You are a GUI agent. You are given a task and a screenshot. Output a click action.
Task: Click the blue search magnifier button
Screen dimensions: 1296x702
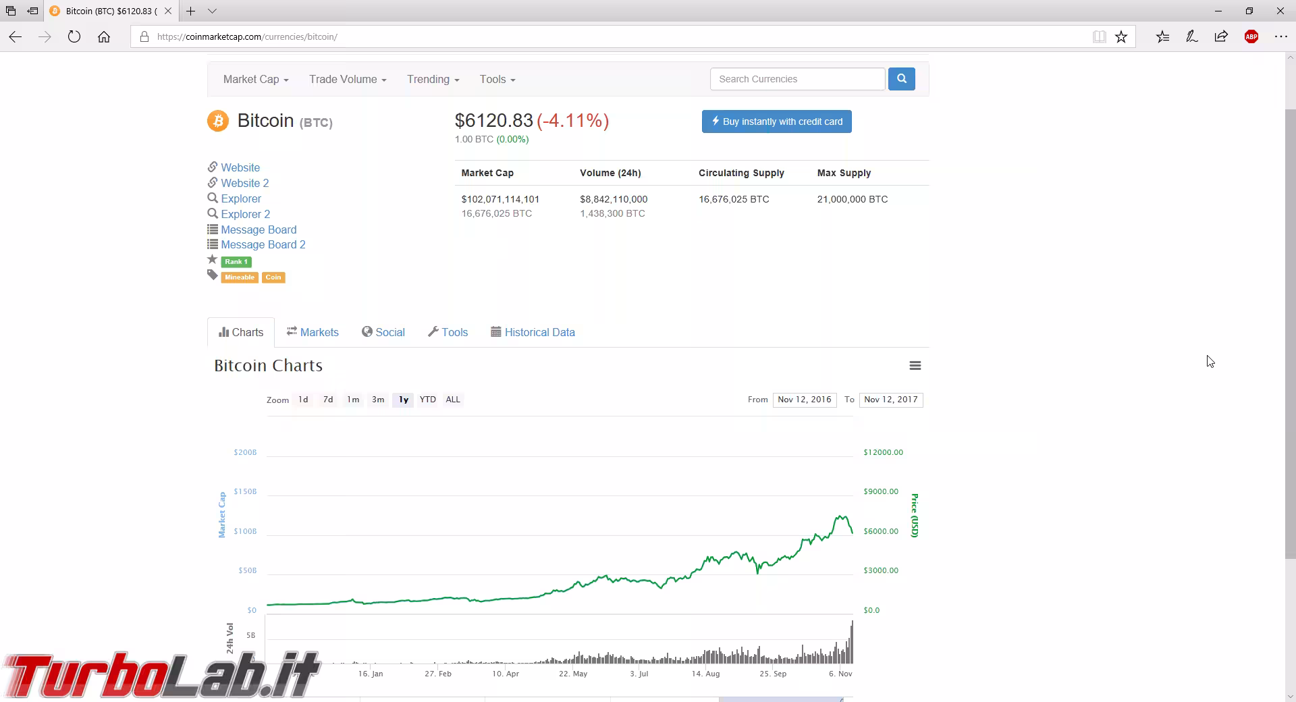coord(901,79)
